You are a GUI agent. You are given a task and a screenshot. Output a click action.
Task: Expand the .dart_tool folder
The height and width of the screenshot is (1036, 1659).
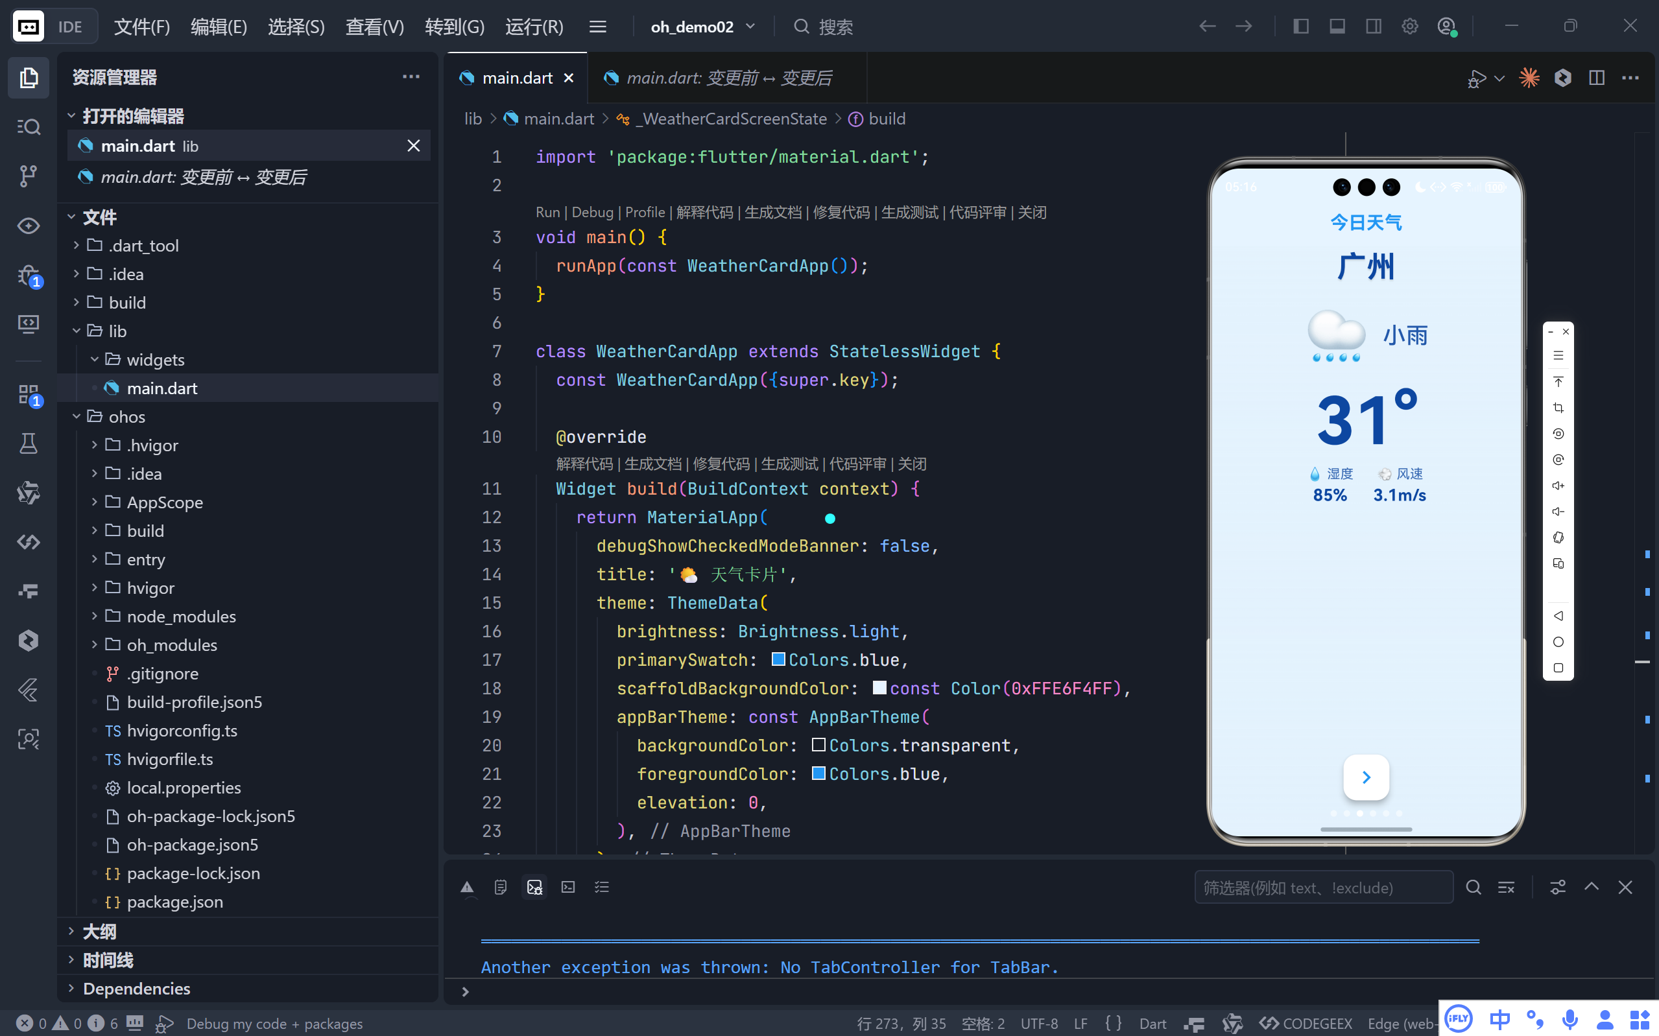pyautogui.click(x=143, y=245)
